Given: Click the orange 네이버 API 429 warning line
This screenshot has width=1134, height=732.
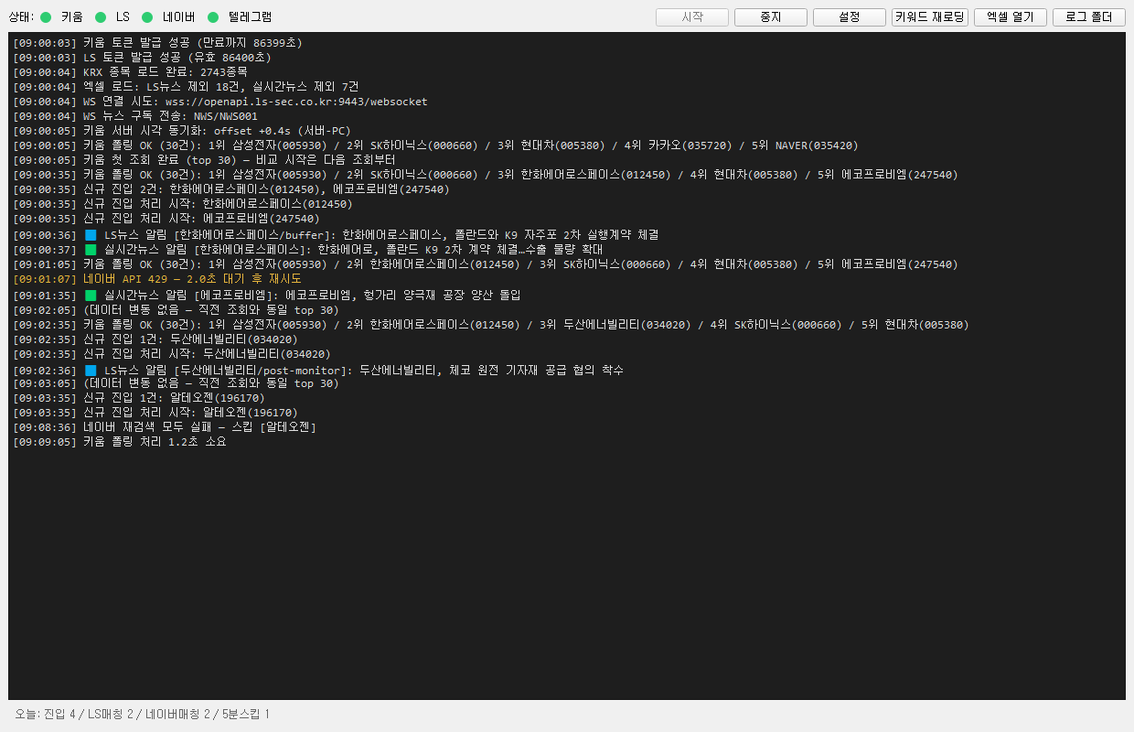Looking at the screenshot, I should (157, 278).
